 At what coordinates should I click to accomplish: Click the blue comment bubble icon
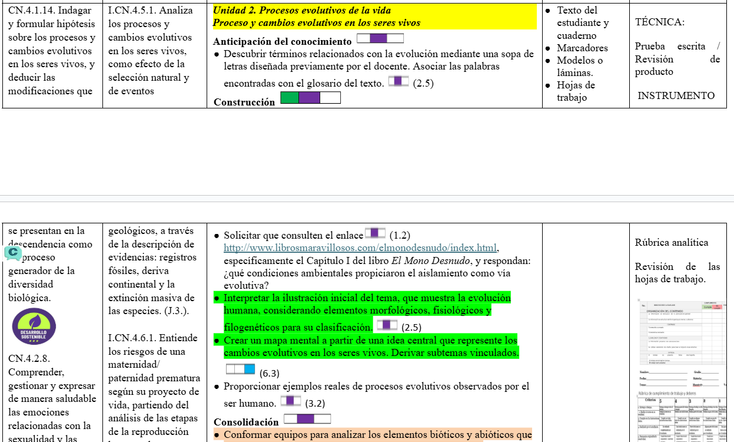click(13, 253)
